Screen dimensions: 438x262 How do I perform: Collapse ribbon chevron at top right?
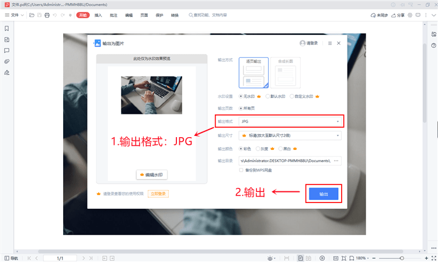[434, 15]
